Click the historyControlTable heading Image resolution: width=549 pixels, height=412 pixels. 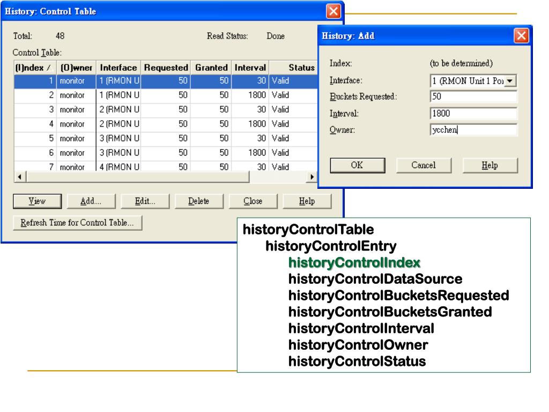pos(308,230)
